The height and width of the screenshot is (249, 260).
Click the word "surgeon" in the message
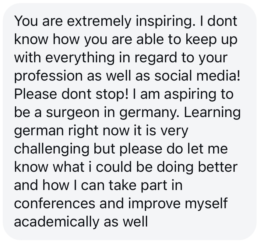pos(73,113)
